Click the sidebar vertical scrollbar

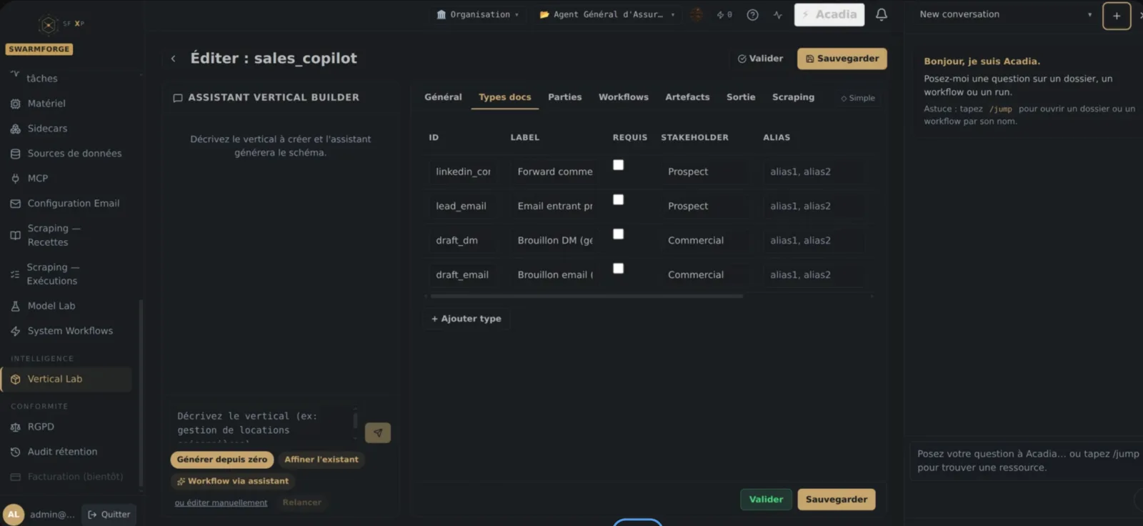(141, 393)
